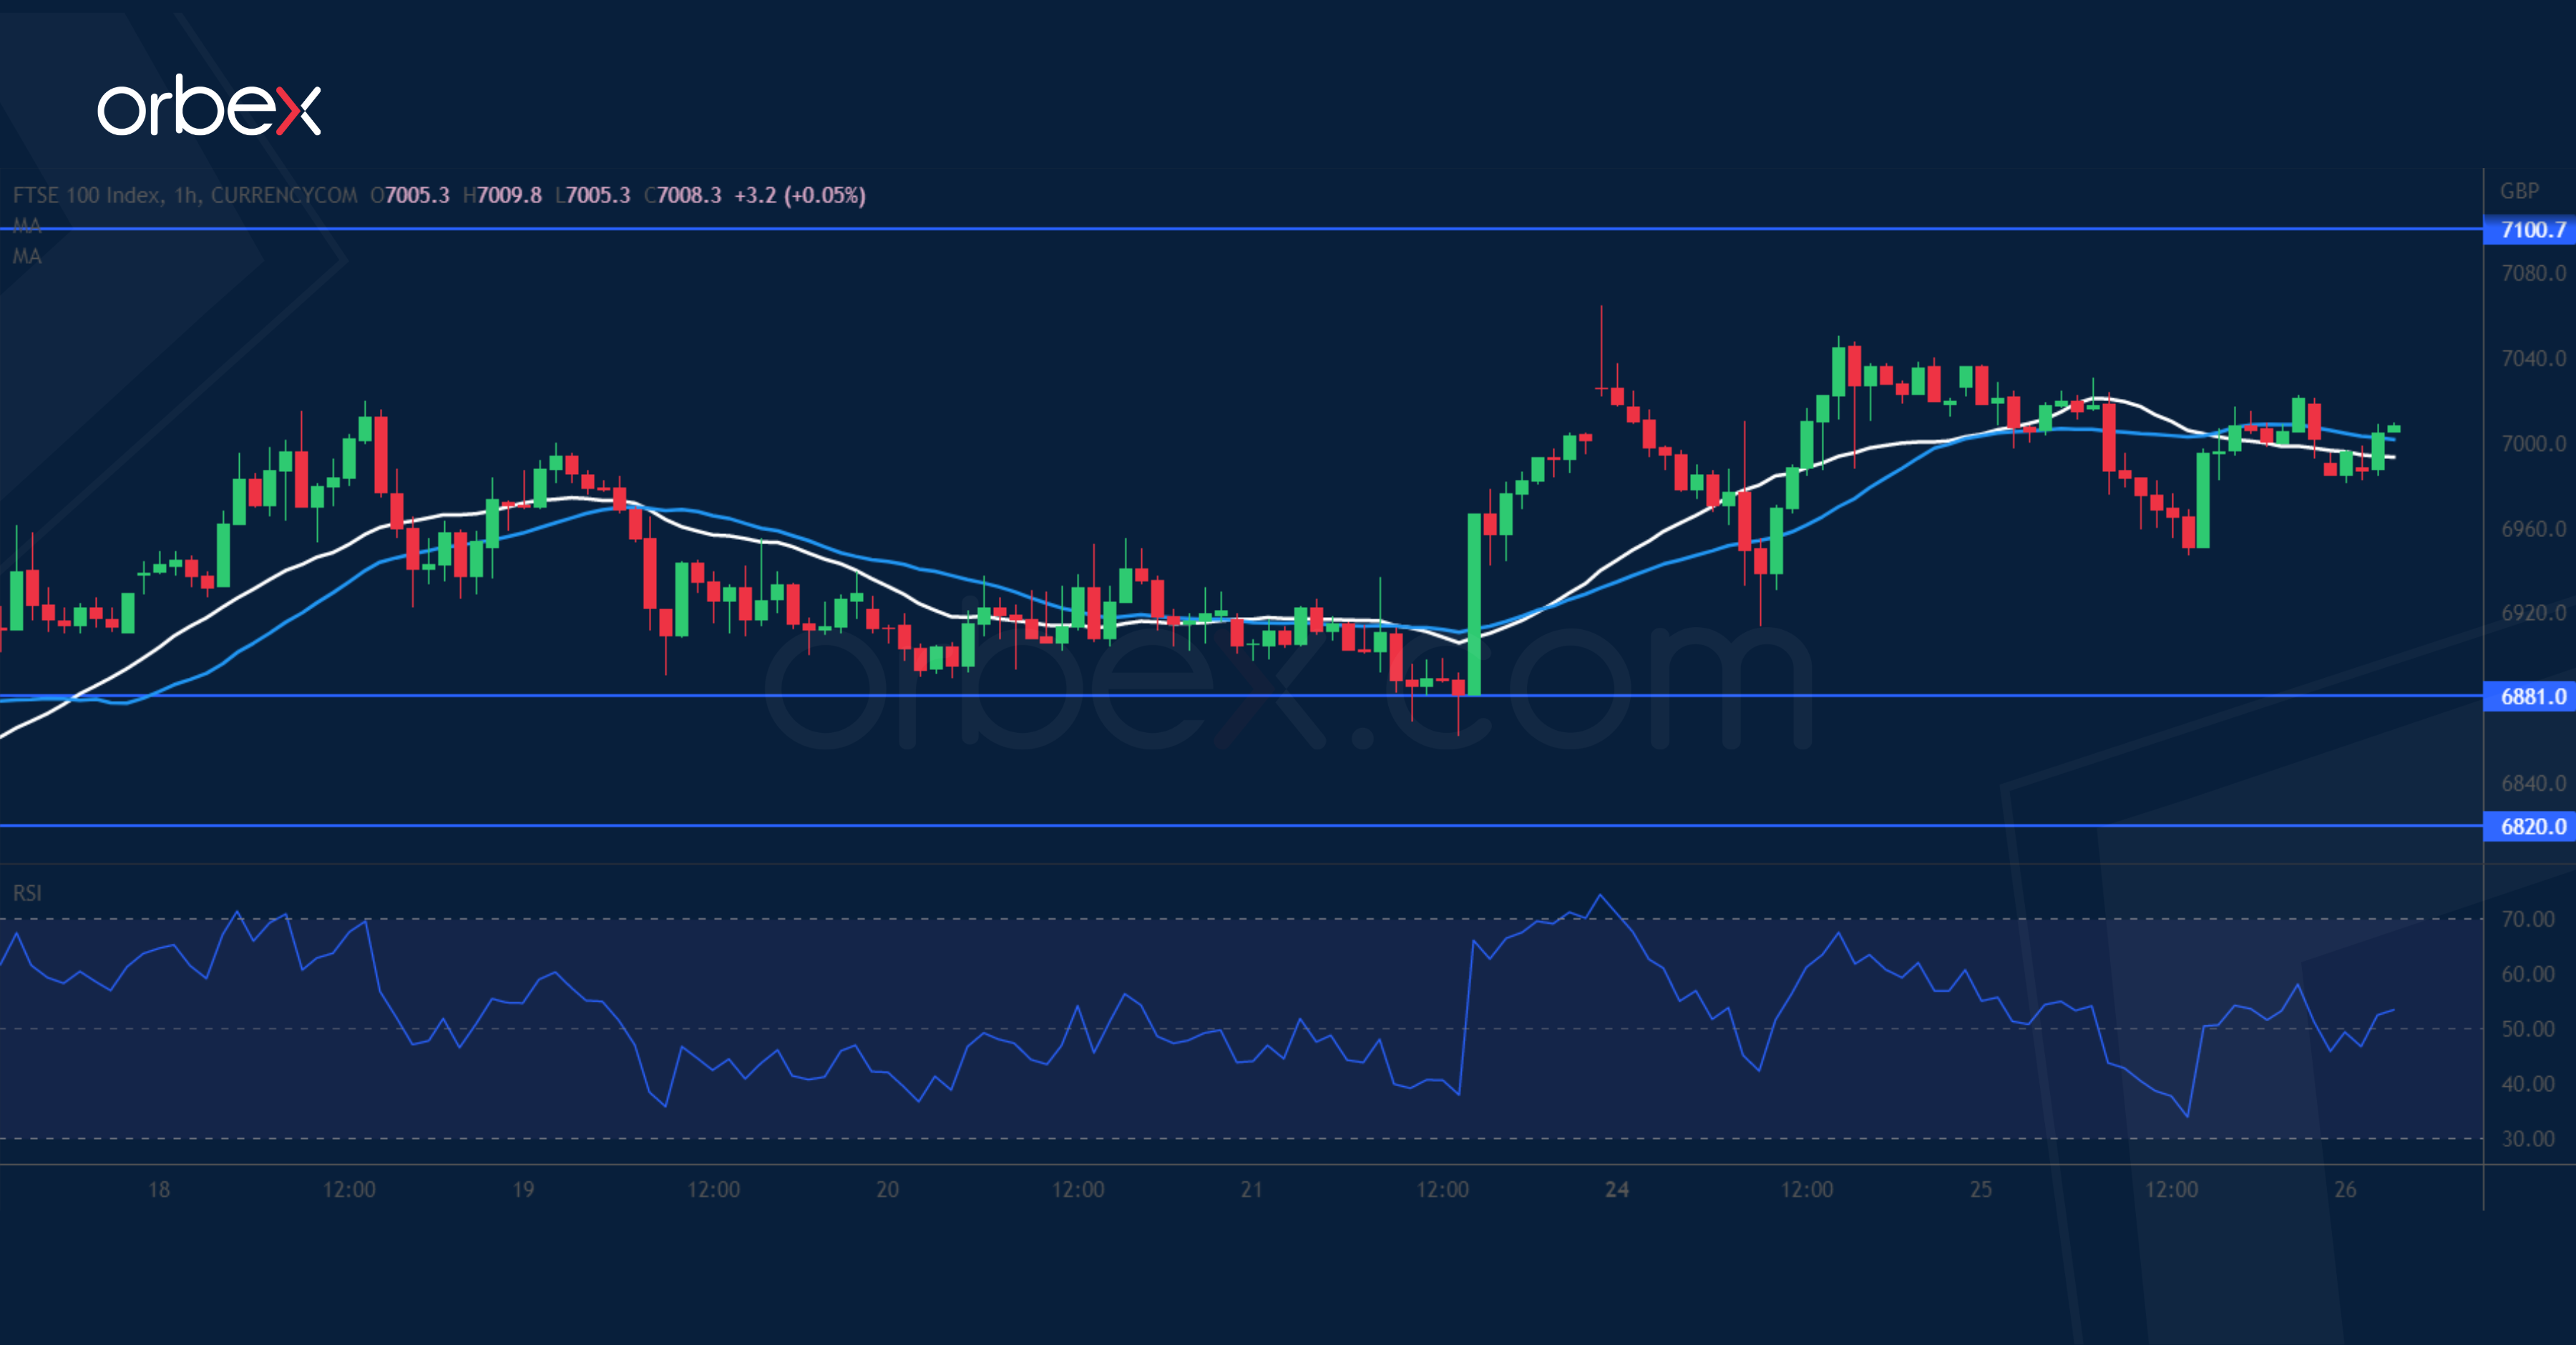Click the 6960.0 price axis label
The image size is (2576, 1345).
(2533, 528)
